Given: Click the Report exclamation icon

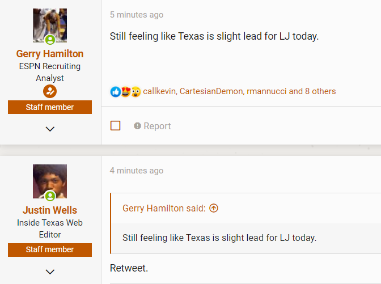Looking at the screenshot, I should (137, 126).
